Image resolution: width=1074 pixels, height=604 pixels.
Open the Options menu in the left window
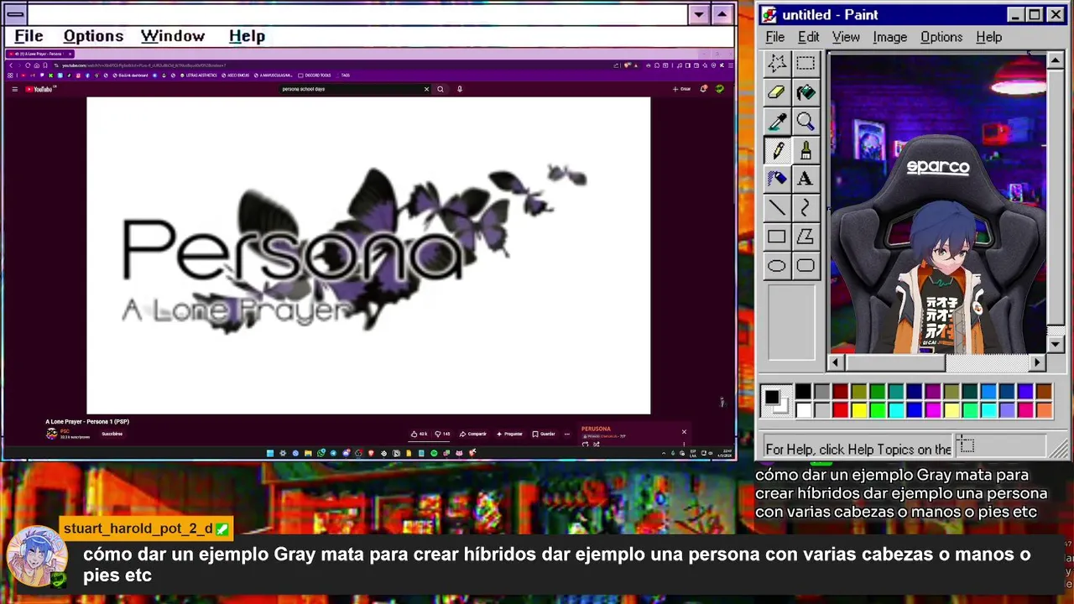(x=93, y=36)
